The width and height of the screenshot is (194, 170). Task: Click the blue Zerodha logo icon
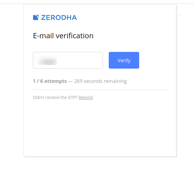point(36,17)
